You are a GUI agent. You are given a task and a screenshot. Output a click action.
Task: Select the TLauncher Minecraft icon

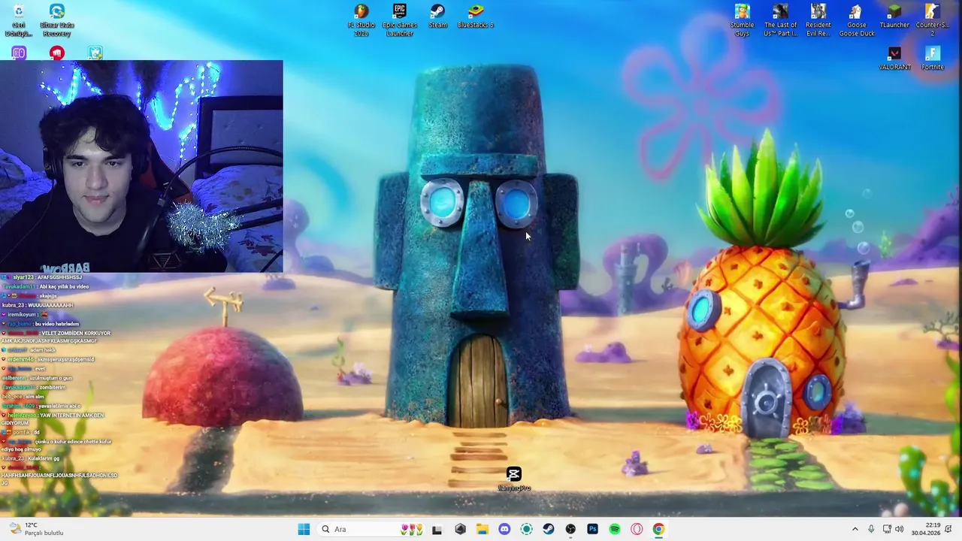click(x=894, y=17)
